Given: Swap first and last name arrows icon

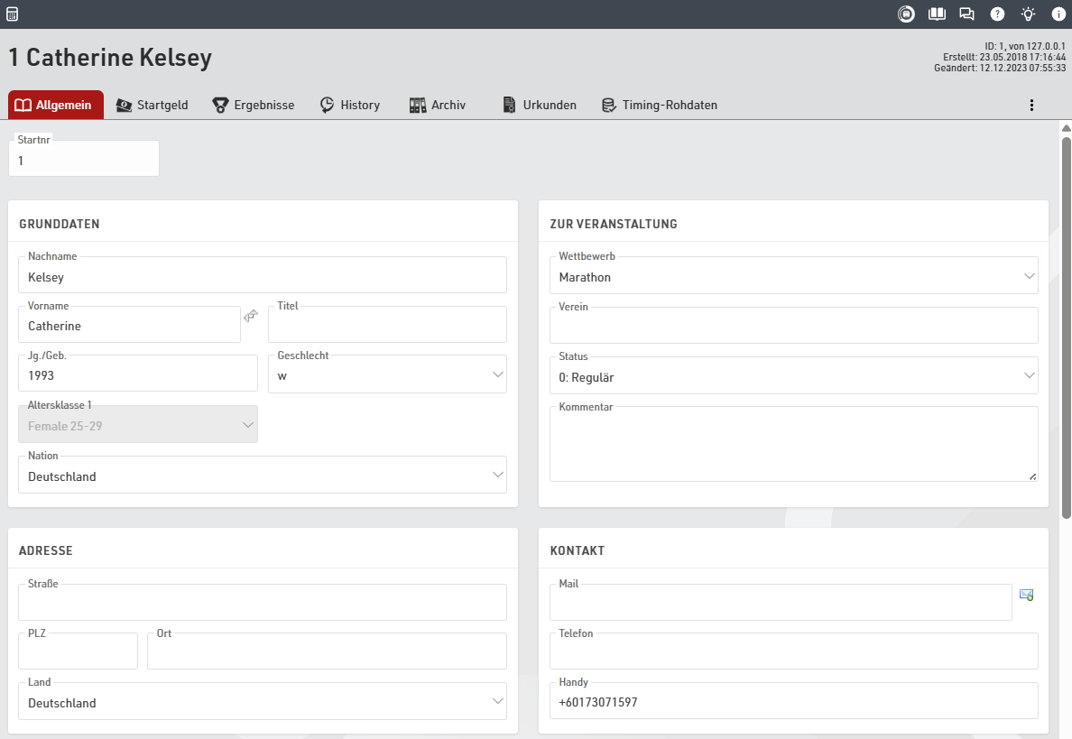Looking at the screenshot, I should pos(251,317).
